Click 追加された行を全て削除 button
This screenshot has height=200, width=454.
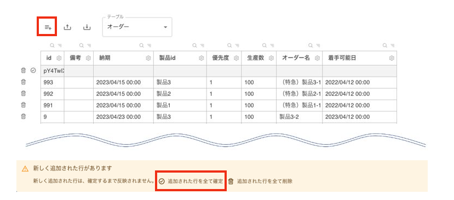pyautogui.click(x=260, y=181)
